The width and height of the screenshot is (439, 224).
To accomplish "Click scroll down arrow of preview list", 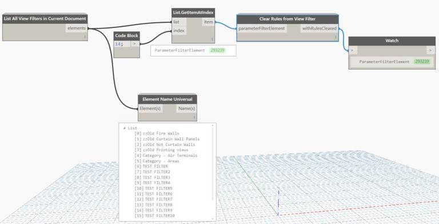I will tap(213, 219).
